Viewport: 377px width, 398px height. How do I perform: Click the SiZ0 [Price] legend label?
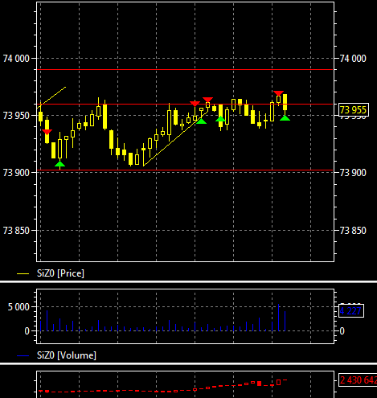pyautogui.click(x=60, y=273)
